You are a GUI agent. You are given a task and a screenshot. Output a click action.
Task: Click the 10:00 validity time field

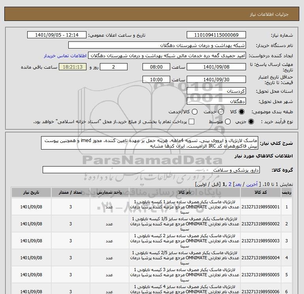pos(156,79)
